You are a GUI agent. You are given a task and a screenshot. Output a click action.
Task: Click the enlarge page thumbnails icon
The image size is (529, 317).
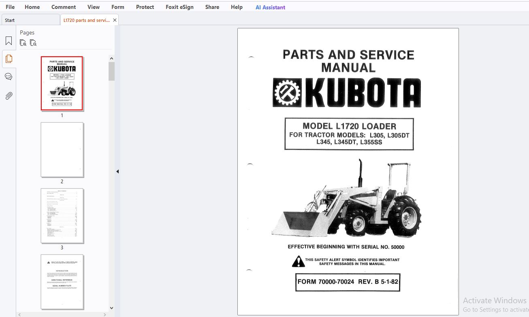click(x=23, y=43)
